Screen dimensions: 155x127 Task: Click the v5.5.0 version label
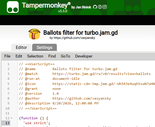click(x=63, y=11)
